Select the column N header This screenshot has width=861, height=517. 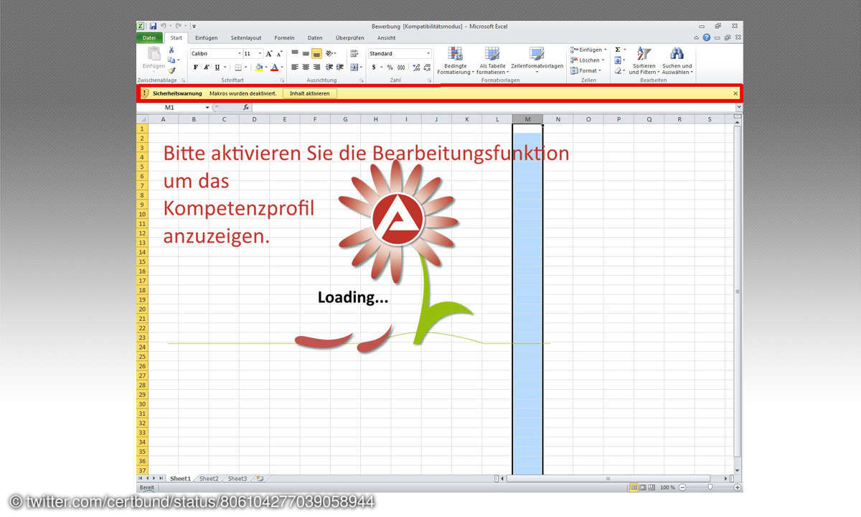tap(558, 119)
